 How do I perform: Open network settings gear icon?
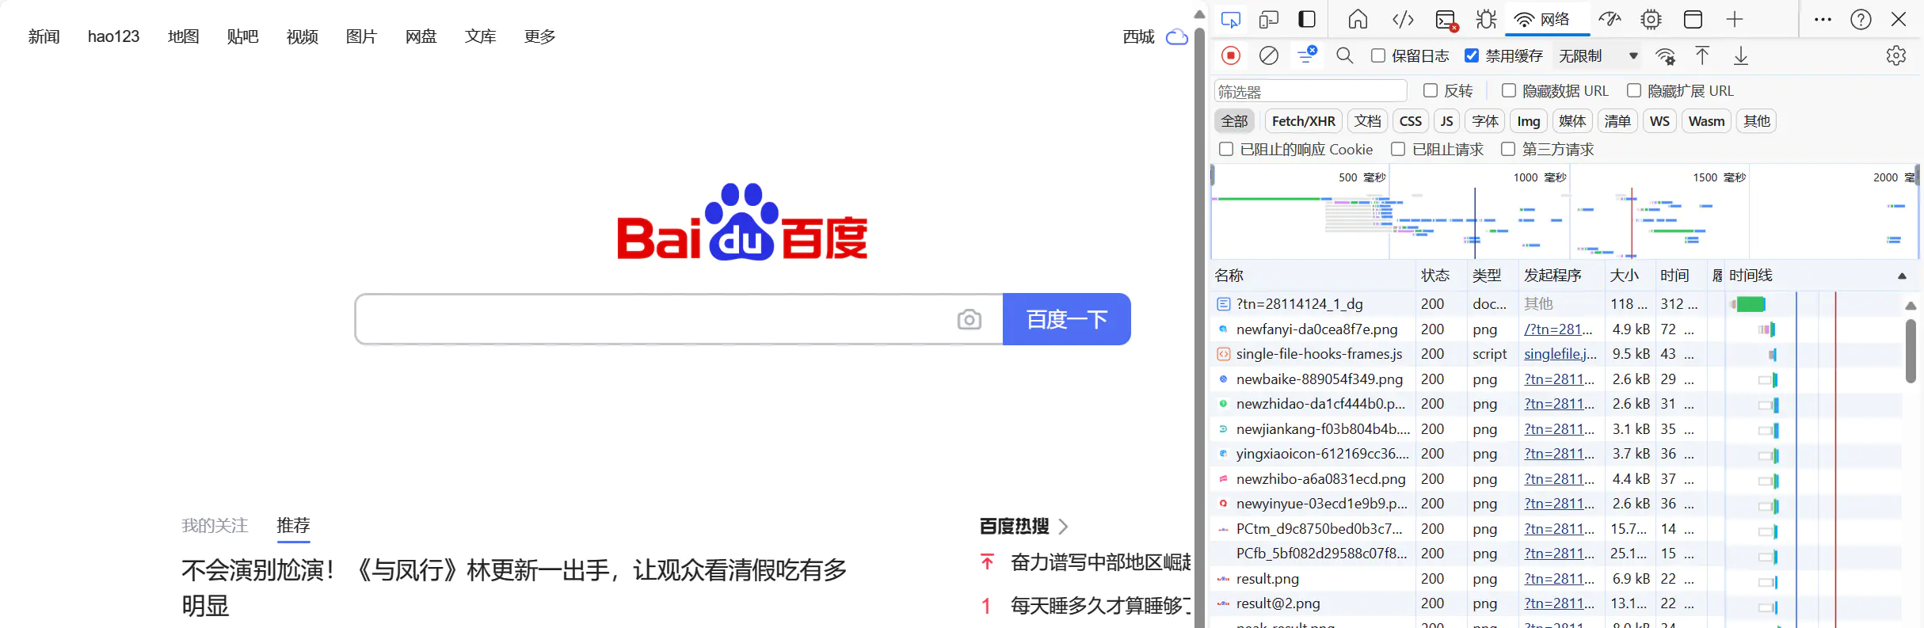pyautogui.click(x=1895, y=55)
